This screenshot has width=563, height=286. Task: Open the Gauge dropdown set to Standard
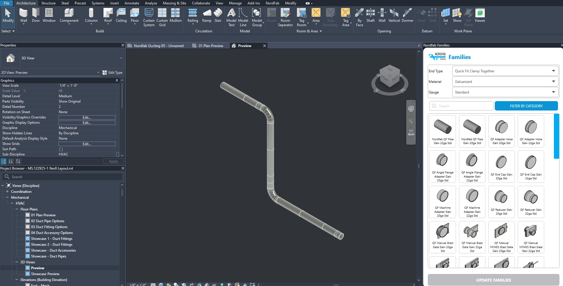505,92
